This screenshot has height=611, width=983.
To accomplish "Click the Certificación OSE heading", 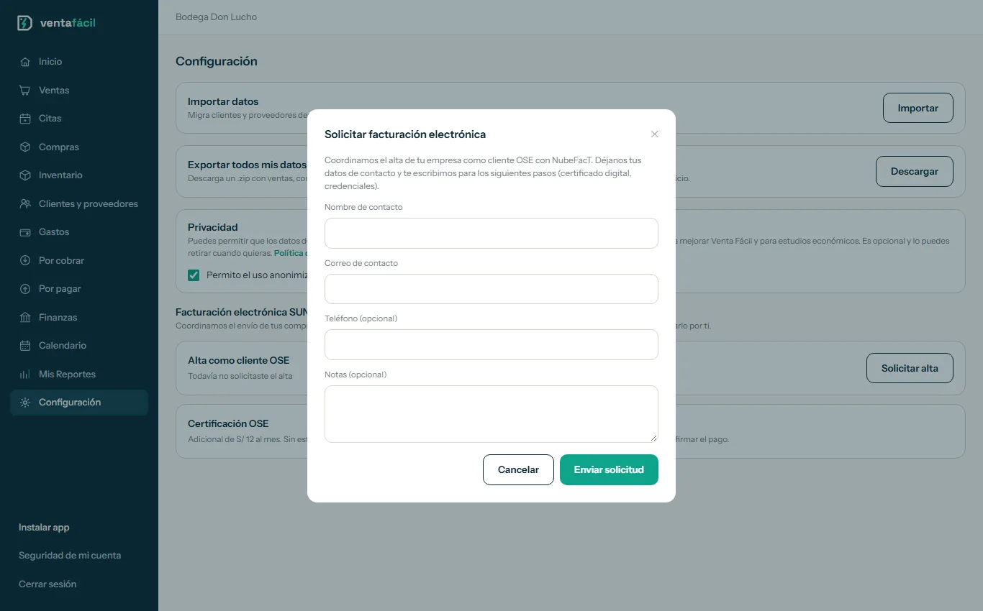I will [228, 424].
